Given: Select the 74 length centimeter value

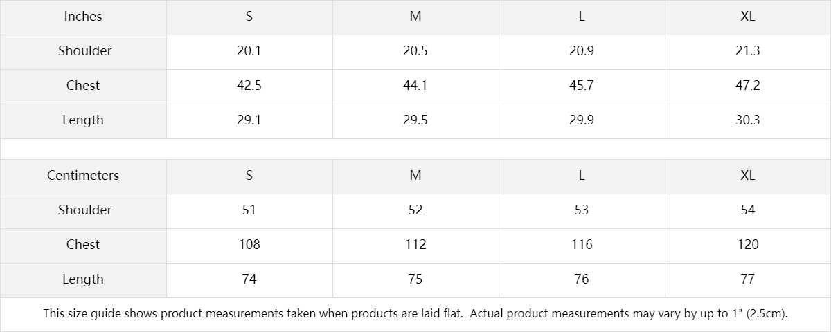Looking at the screenshot, I should tap(249, 279).
